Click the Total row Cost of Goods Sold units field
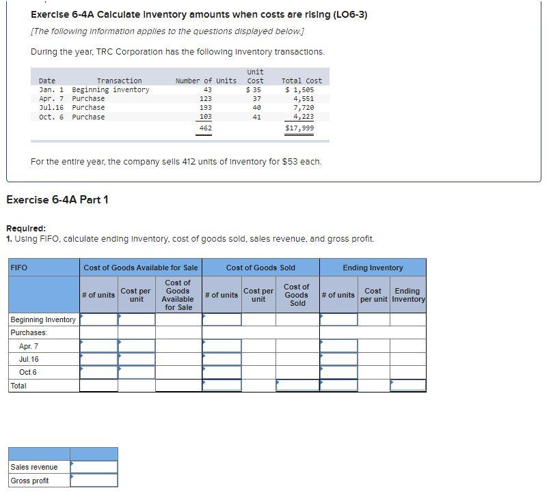551x499 pixels. pyautogui.click(x=219, y=385)
